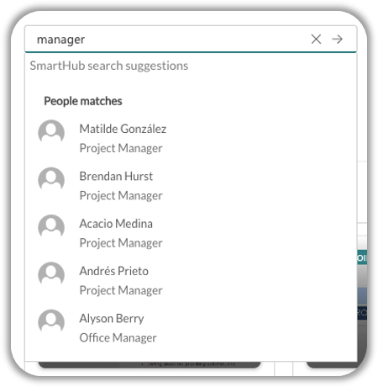Click the People matches heading

pos(83,101)
